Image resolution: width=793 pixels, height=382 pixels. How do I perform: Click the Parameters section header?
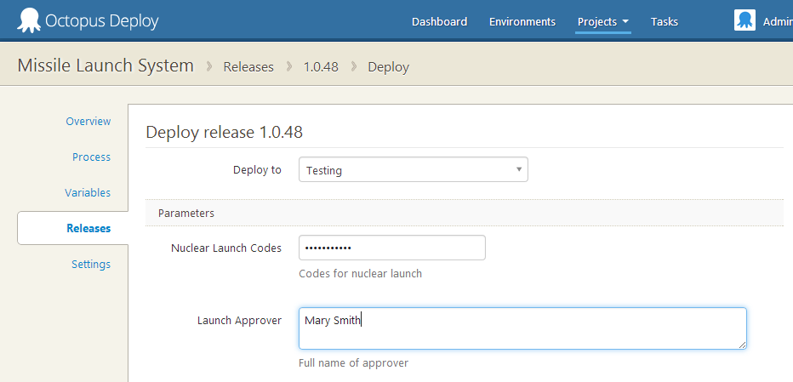[x=465, y=213]
